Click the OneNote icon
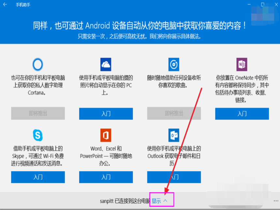The height and width of the screenshot is (210, 280). point(242,64)
